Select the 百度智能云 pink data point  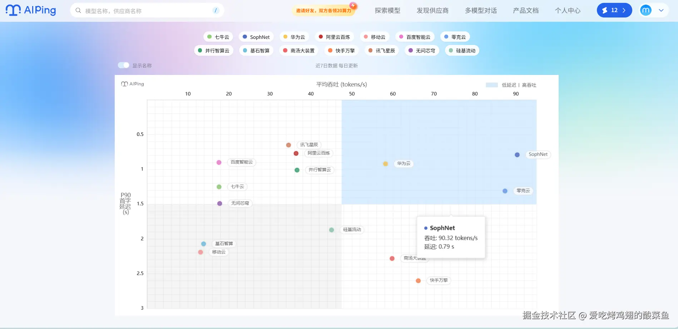pyautogui.click(x=219, y=162)
